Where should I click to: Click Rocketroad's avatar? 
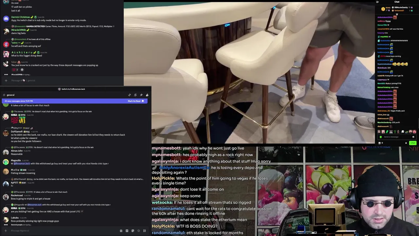coord(6,197)
